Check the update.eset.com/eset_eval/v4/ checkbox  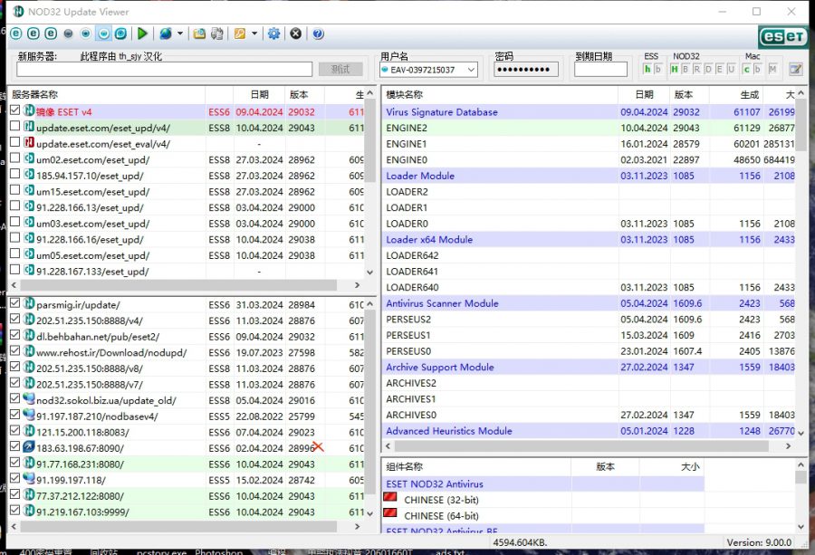click(x=14, y=142)
